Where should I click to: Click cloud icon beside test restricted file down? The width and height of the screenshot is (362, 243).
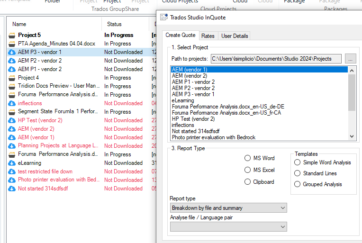coord(12,172)
